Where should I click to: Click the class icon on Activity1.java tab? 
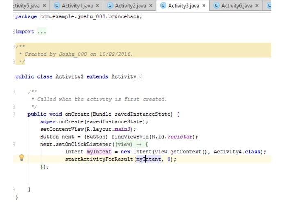tap(57, 6)
